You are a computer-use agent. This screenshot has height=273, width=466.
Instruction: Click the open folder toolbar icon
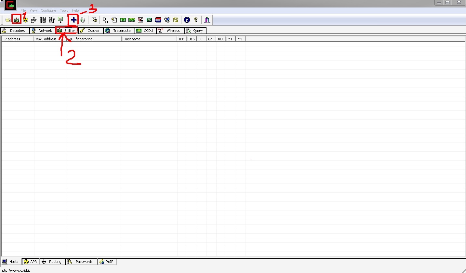(8, 20)
